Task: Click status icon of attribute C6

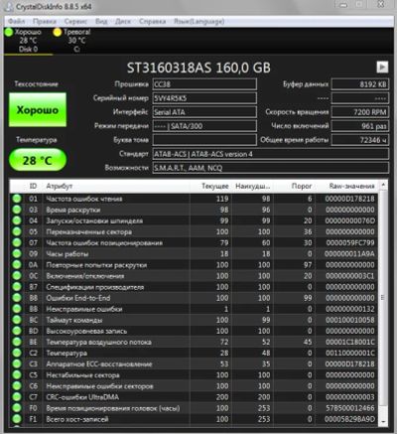Action: click(x=17, y=386)
